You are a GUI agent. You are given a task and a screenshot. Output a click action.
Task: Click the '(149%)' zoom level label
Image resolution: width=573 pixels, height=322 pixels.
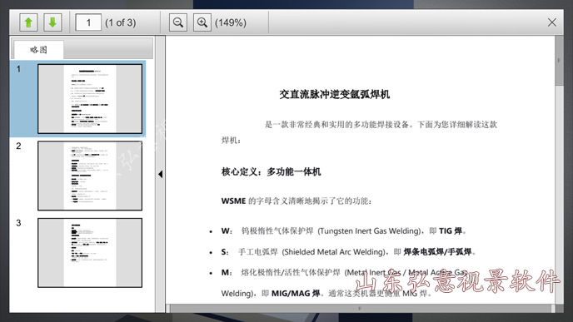point(230,22)
